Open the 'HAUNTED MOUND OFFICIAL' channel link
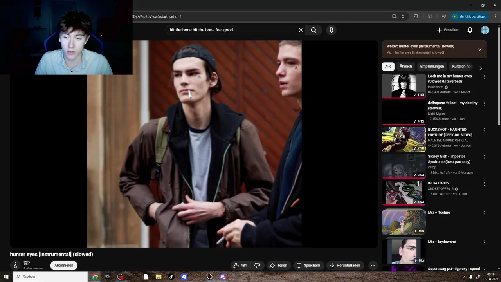This screenshot has height=282, width=501. point(448,140)
